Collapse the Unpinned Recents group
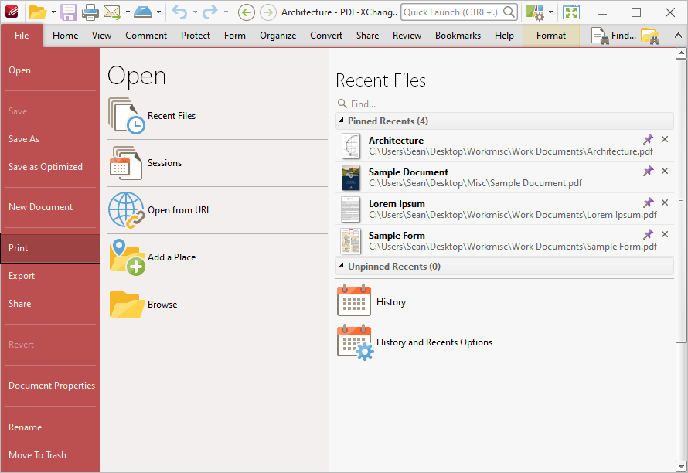 coord(341,266)
